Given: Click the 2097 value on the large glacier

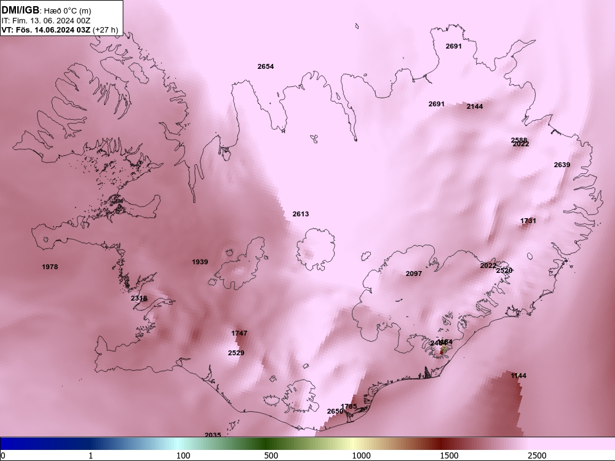Looking at the screenshot, I should pyautogui.click(x=414, y=274).
